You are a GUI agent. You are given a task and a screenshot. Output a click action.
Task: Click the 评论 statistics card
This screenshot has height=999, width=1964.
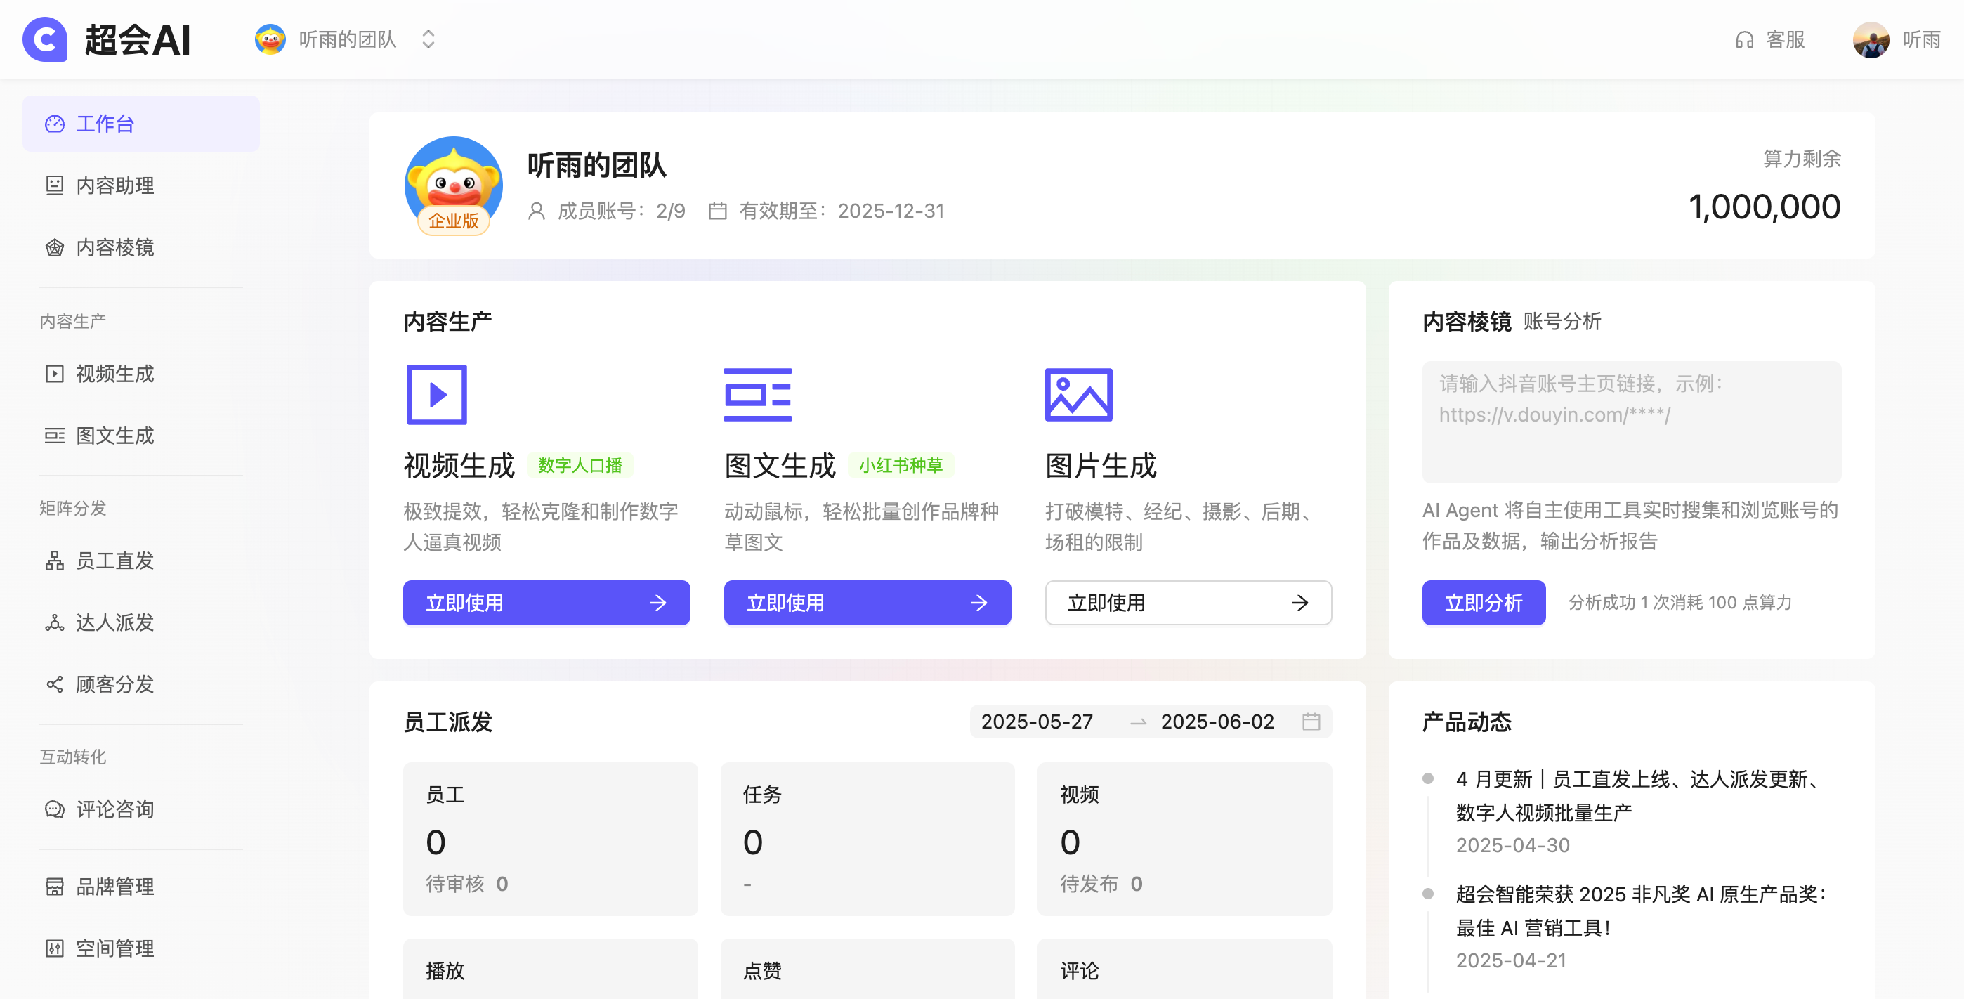[x=1185, y=969]
